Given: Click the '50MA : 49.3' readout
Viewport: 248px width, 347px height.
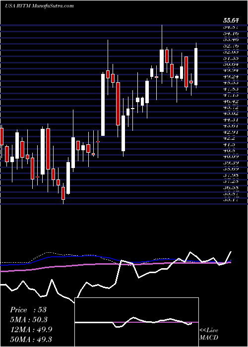Looking at the screenshot, I should 31,340.
